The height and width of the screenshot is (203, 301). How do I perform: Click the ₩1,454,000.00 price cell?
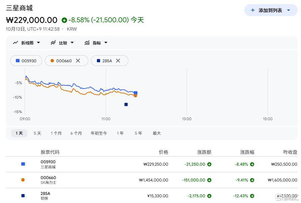[154, 180]
